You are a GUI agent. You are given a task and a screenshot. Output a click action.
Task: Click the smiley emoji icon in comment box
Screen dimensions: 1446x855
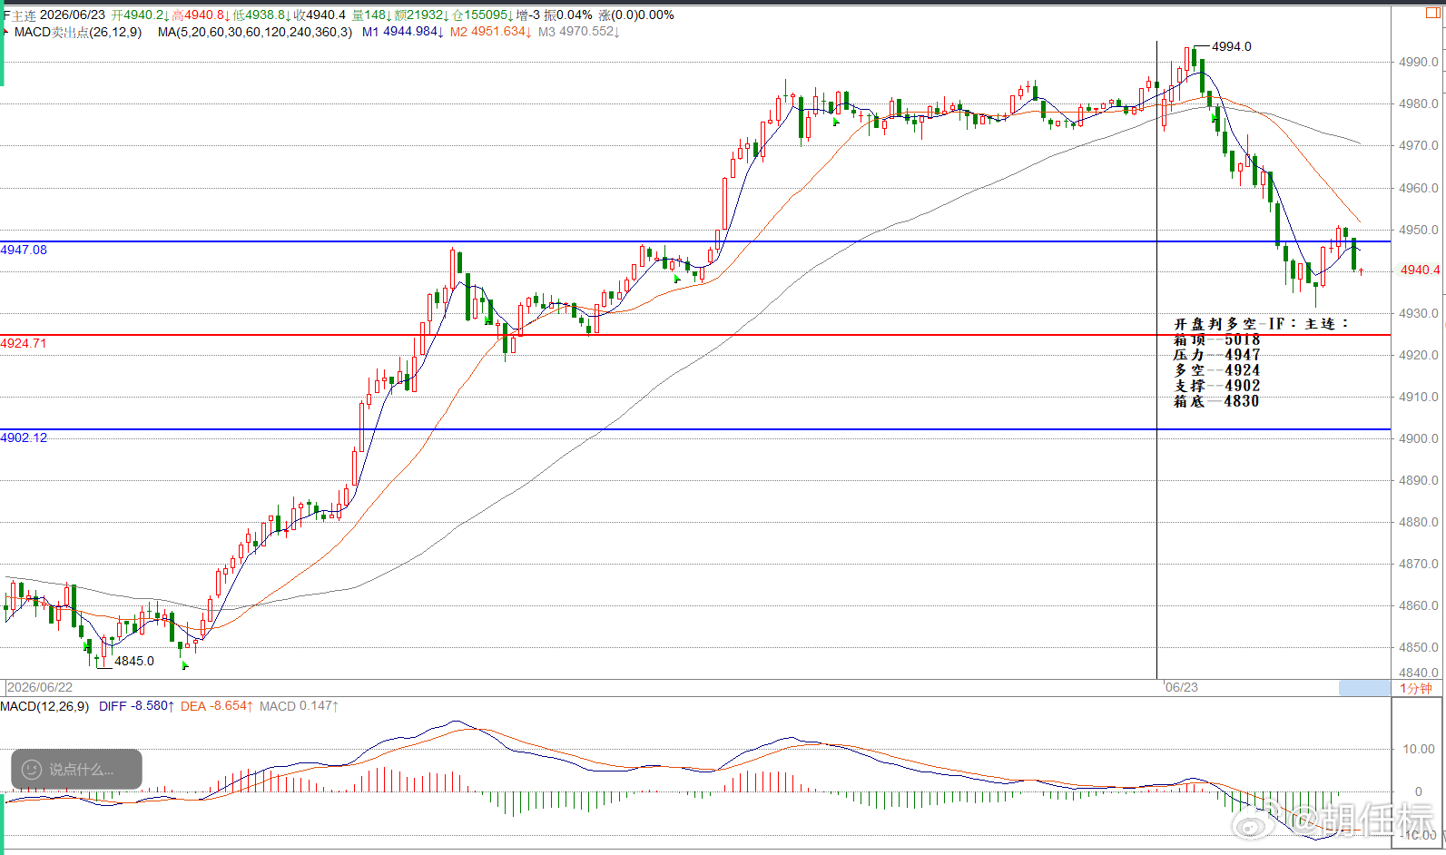click(x=32, y=770)
